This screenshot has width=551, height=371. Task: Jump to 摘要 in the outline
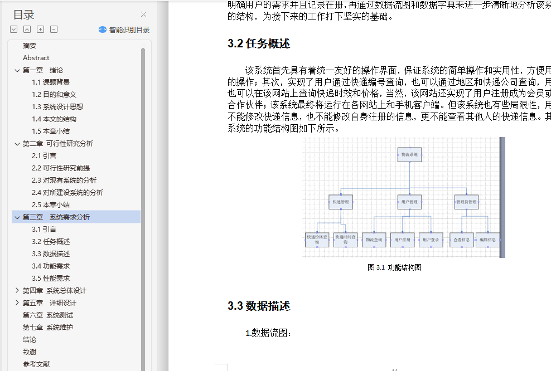coord(30,46)
